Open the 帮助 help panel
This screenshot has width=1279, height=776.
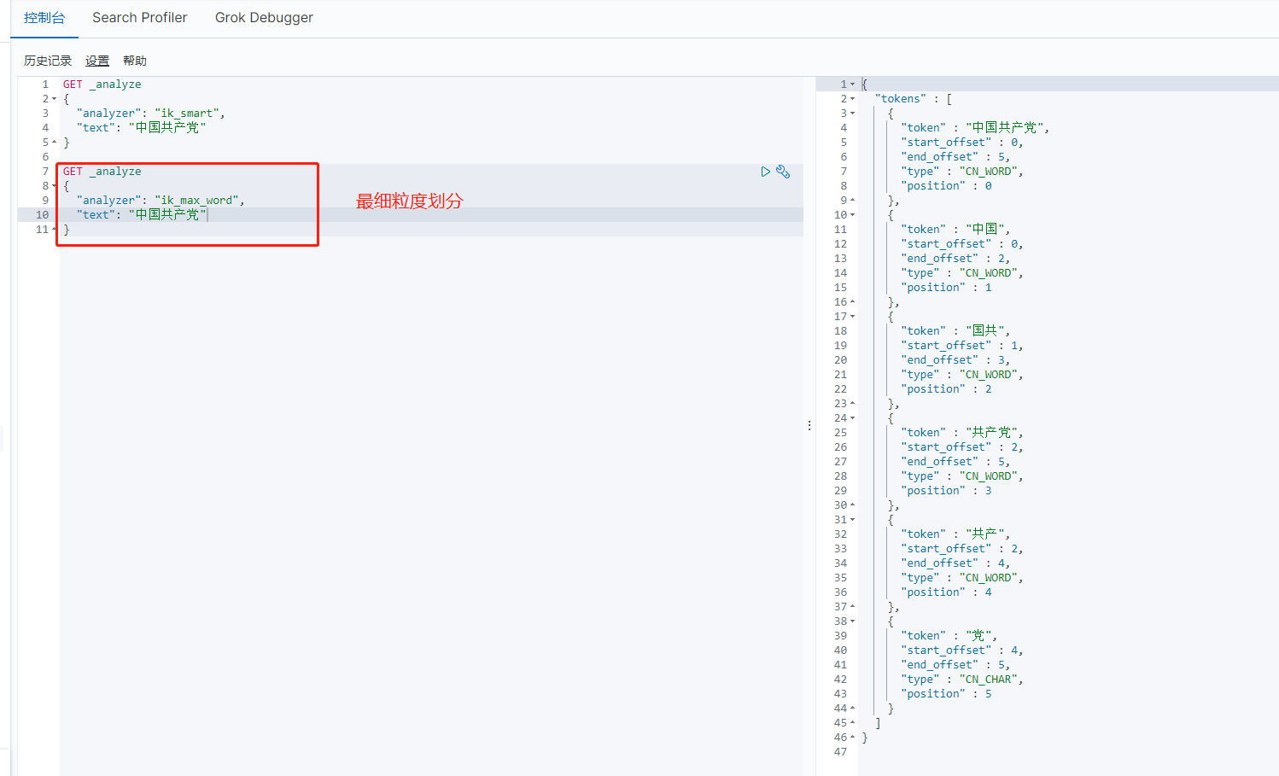[x=135, y=61]
